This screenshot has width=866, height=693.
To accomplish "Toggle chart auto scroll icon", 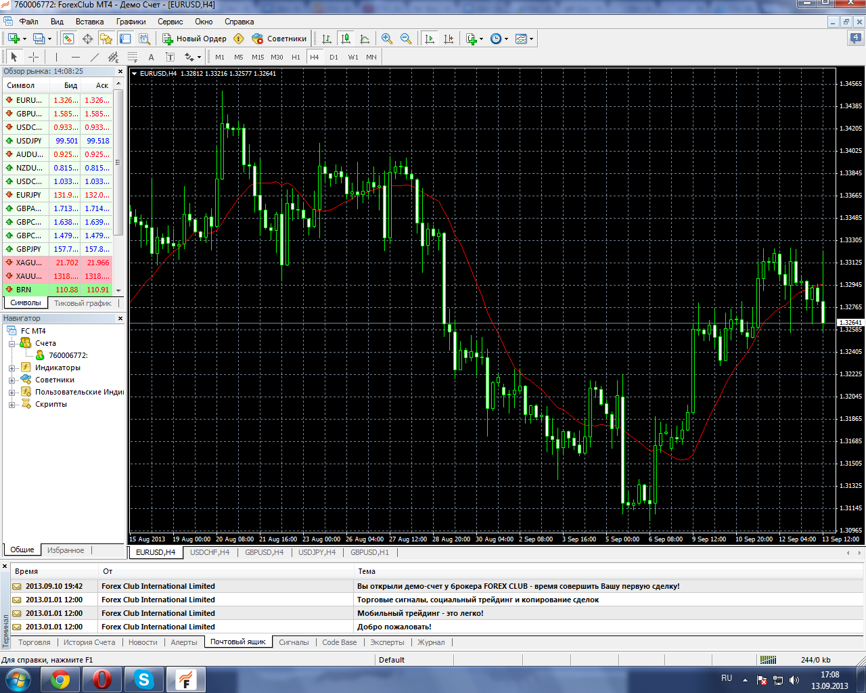I will [x=430, y=39].
